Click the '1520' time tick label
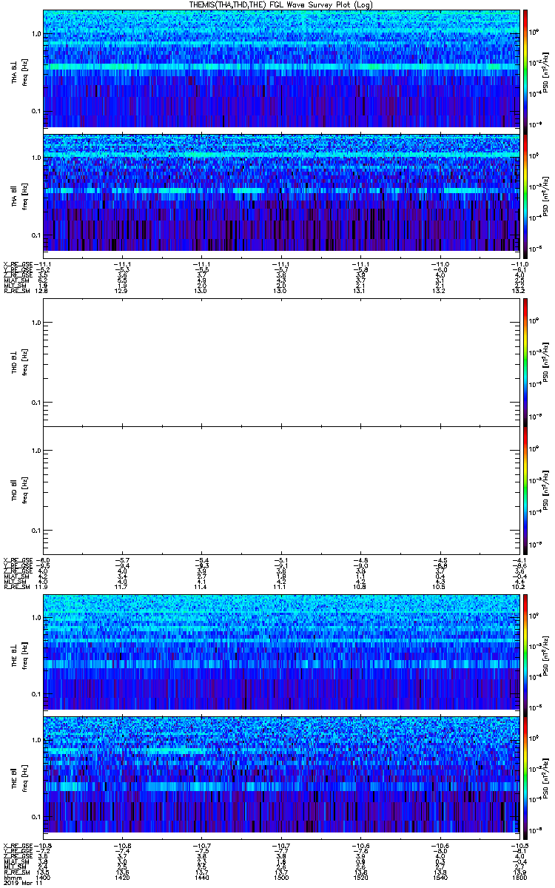 pos(360,878)
